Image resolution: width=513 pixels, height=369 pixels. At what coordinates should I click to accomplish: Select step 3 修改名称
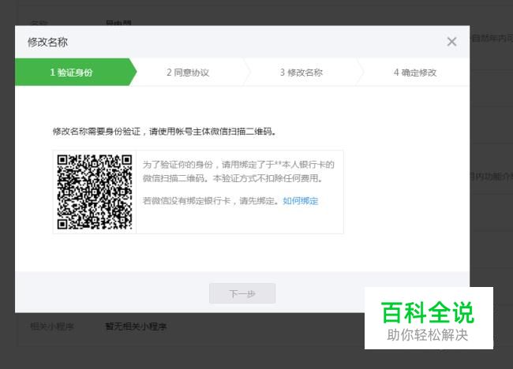(301, 73)
